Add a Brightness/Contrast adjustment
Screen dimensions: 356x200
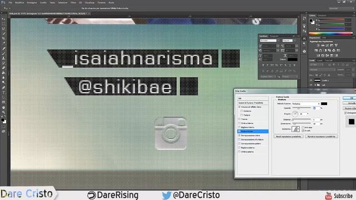318,46
